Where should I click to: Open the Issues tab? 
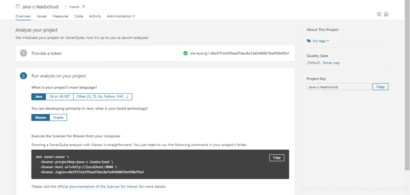pos(42,16)
